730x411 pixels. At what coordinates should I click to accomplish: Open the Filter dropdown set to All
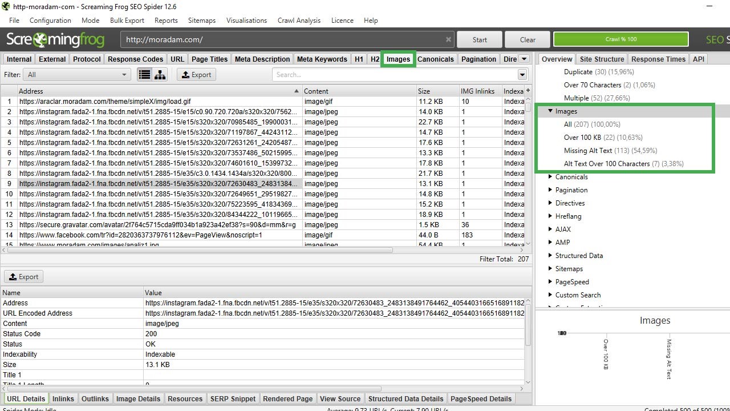click(78, 75)
